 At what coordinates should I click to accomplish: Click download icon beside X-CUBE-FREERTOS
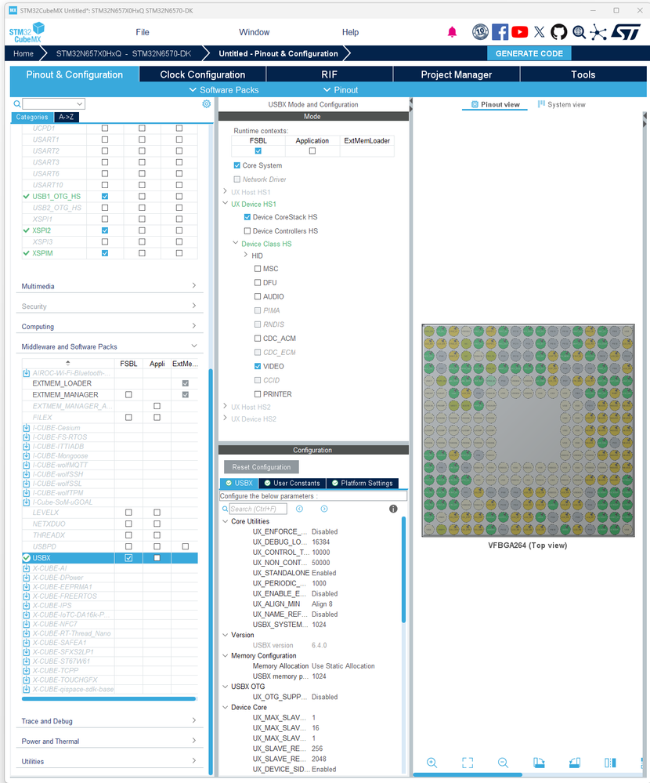click(27, 596)
